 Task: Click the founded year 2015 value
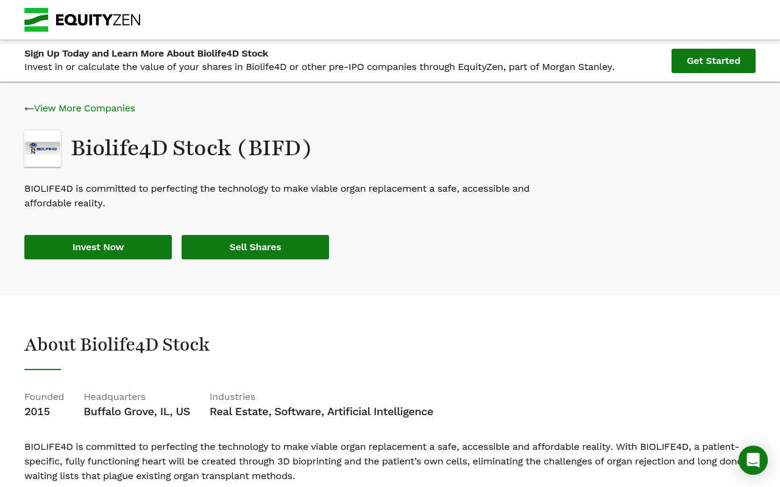coord(37,412)
